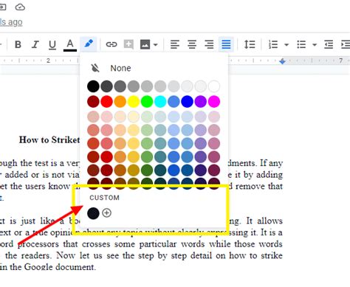Expand the bulleted list dropdown arrow
Viewport: 350px width, 287px height.
tap(315, 45)
